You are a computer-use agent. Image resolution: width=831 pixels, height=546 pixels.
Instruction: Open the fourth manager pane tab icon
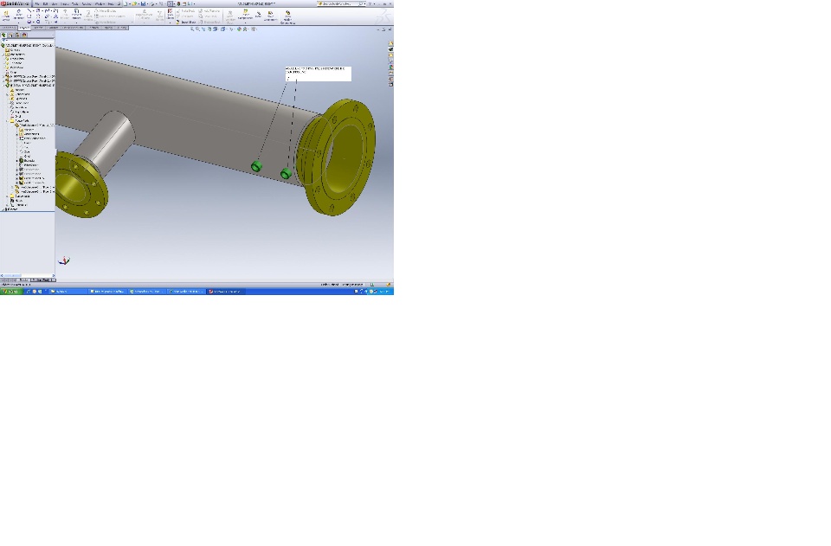tap(24, 35)
